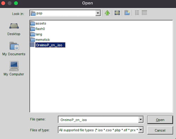Go up one folder level
Viewport: 176px width, 139px height.
coord(107,13)
